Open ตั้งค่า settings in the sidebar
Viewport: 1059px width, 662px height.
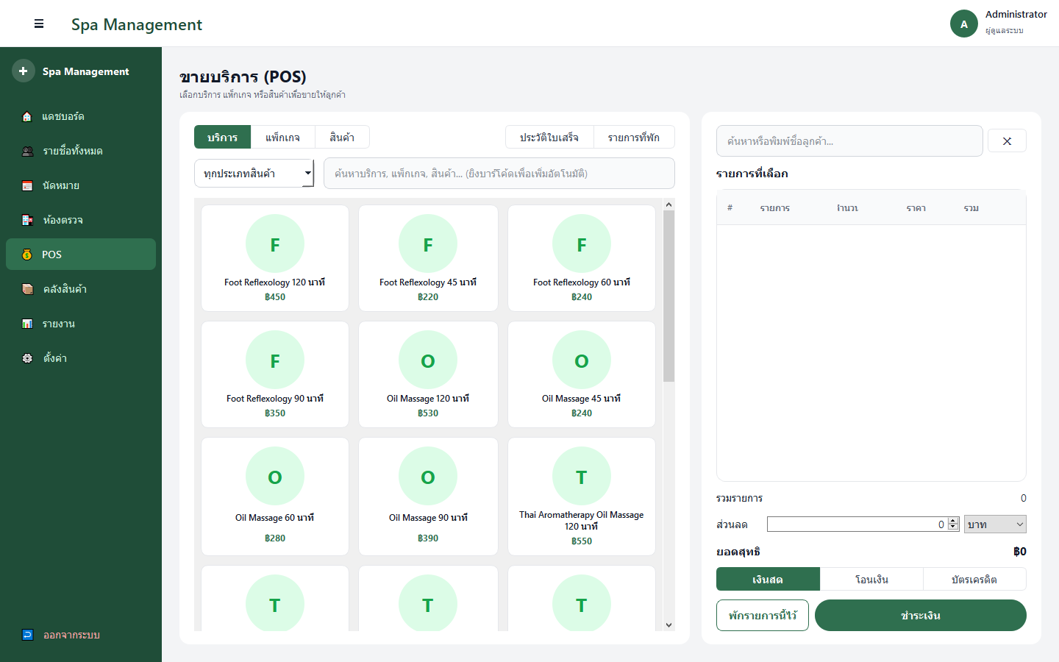[x=81, y=358]
